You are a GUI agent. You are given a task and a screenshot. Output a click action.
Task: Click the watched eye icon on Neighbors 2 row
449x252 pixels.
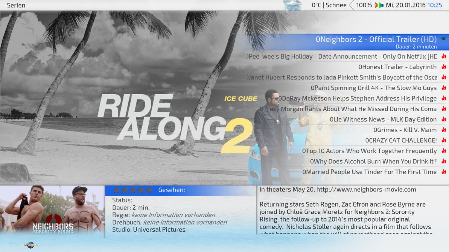(444, 39)
